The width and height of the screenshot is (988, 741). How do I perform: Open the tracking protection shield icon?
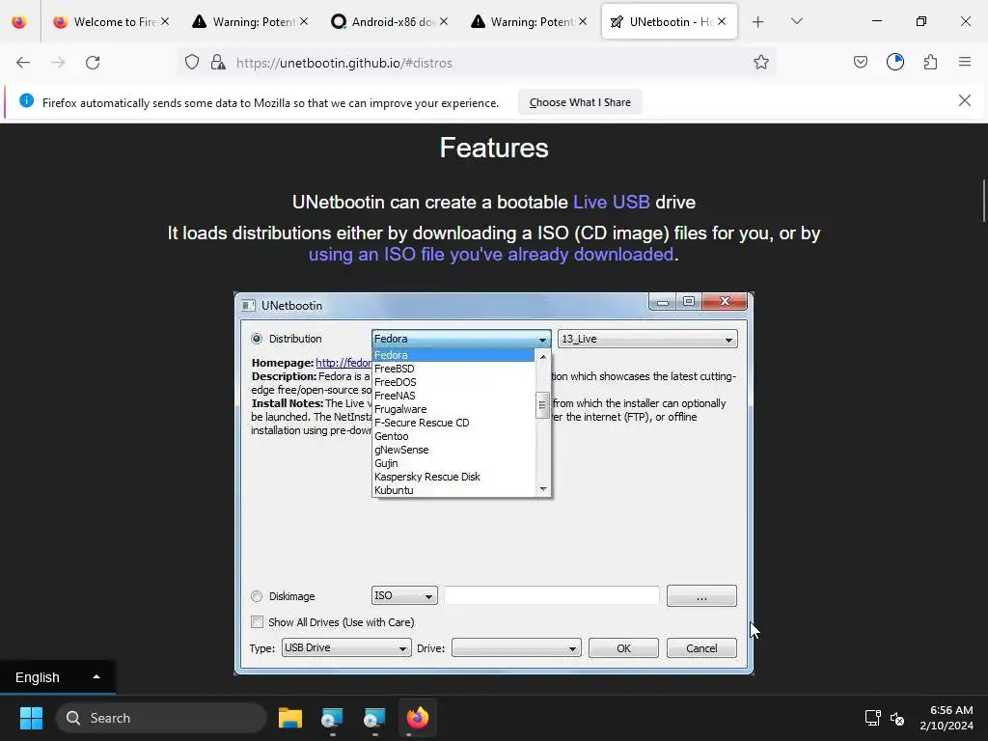[192, 63]
